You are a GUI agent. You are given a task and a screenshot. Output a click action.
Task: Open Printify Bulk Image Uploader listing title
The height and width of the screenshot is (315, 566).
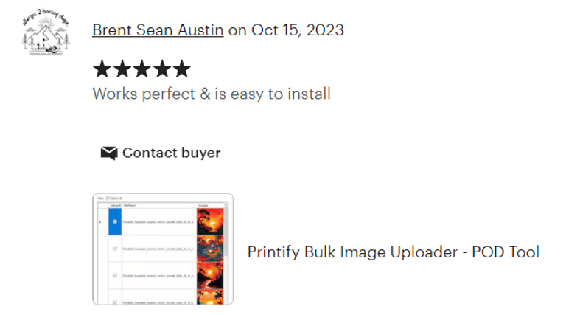click(393, 252)
